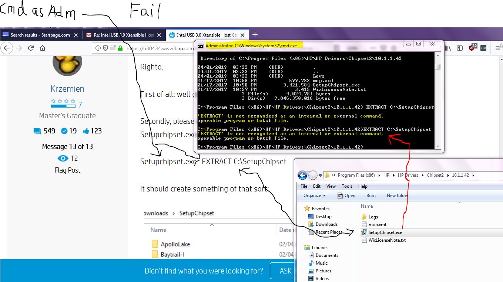
Task: Toggle the Firefox sidebar icon
Action: coord(460,48)
